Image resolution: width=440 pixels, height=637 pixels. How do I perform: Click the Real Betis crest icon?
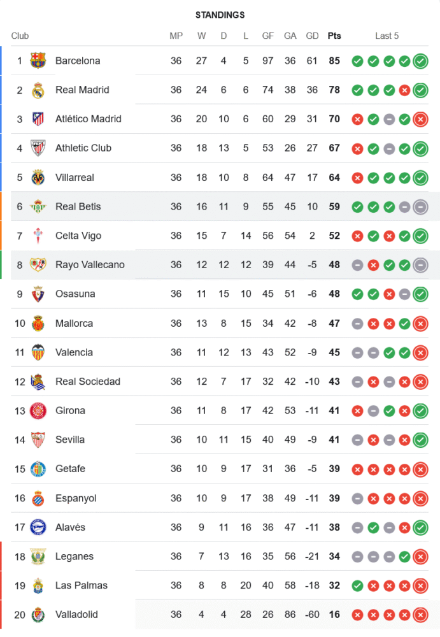[38, 207]
